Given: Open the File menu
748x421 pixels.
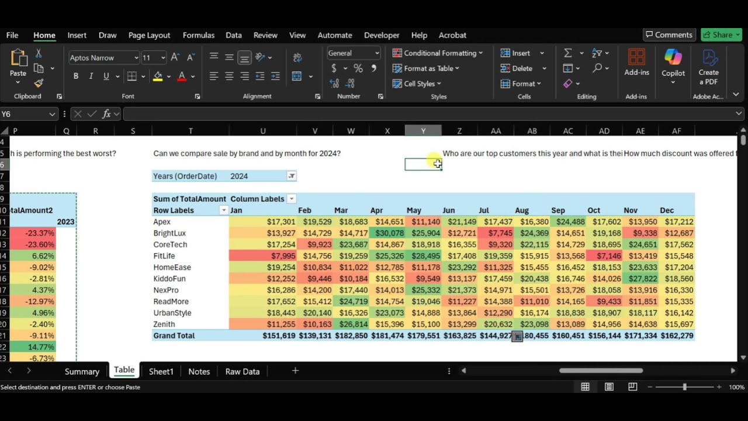Looking at the screenshot, I should tap(12, 35).
